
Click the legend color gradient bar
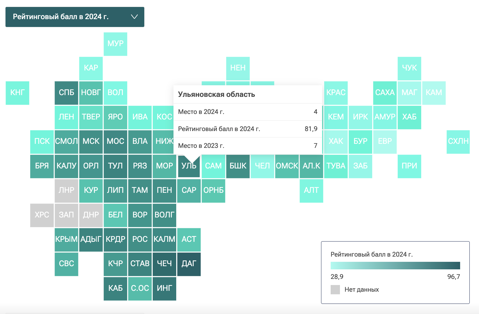pyautogui.click(x=395, y=265)
